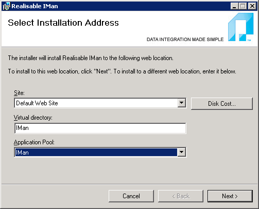Proceed with the Next button
This screenshot has width=259, height=209.
[230, 196]
